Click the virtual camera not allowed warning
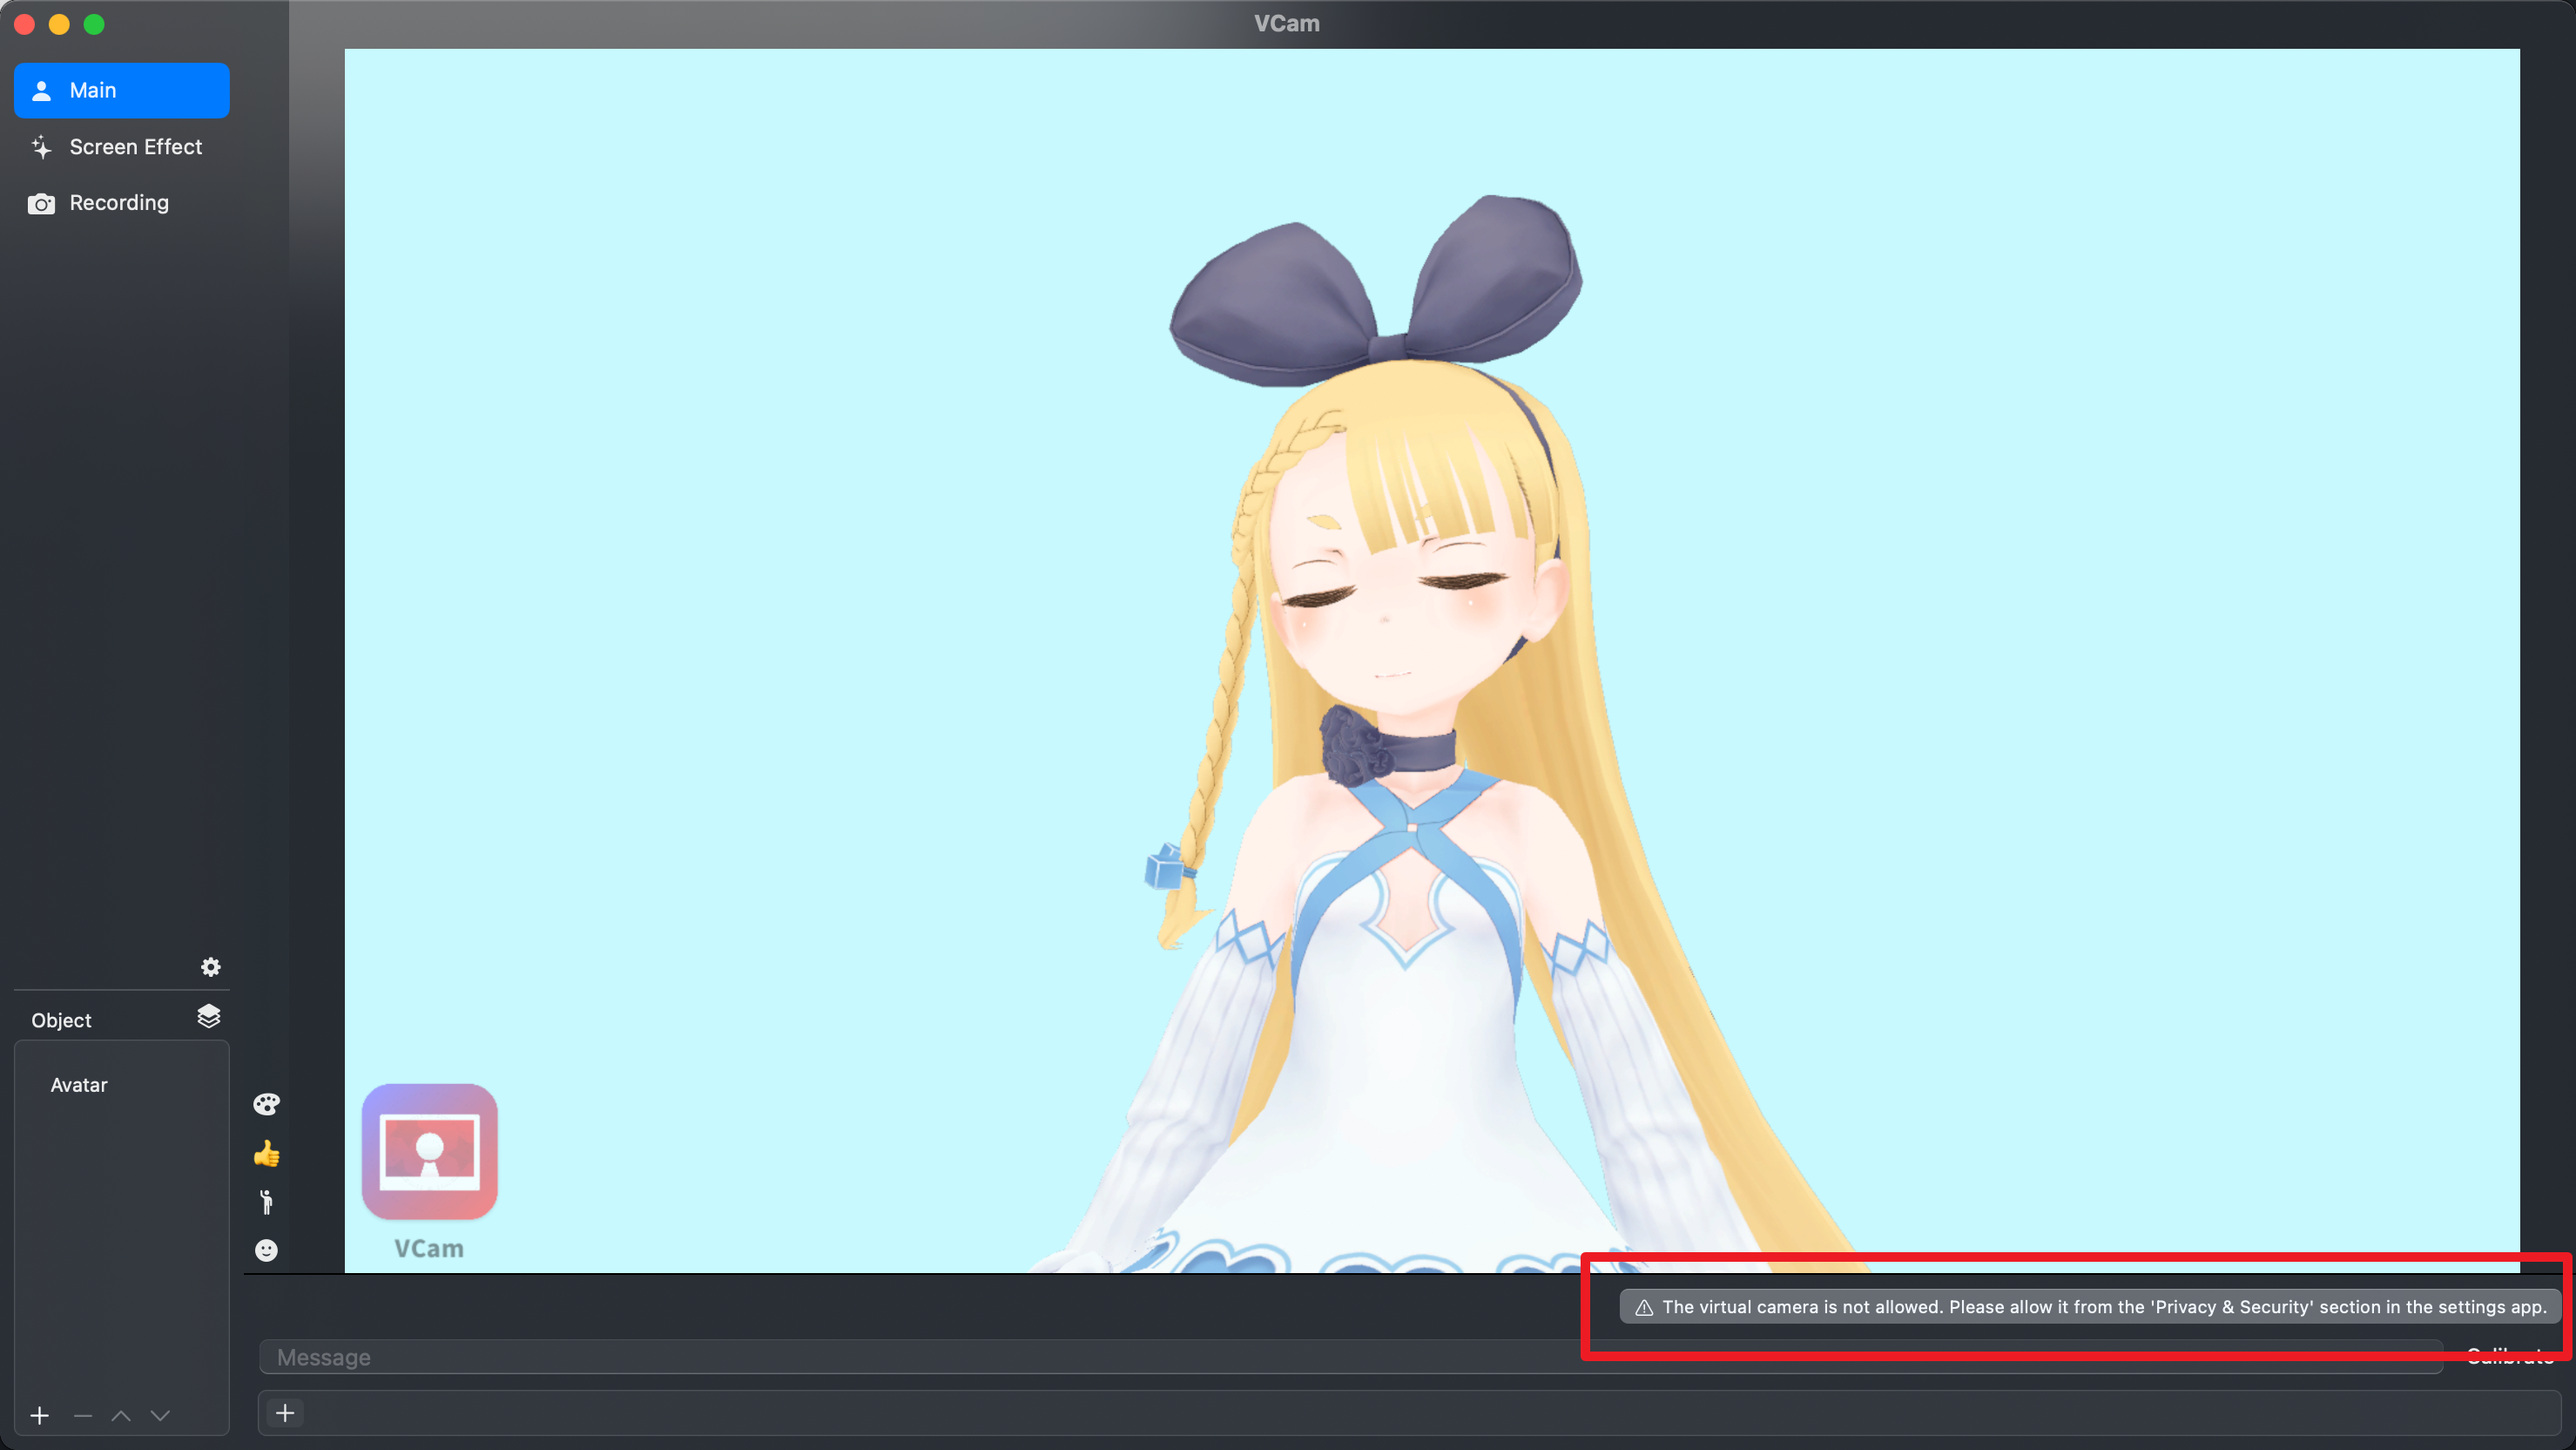2576x1450 pixels. coord(2090,1307)
